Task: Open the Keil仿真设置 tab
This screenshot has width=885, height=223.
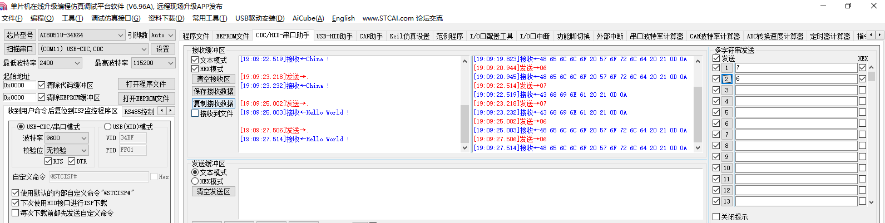Action: tap(409, 36)
